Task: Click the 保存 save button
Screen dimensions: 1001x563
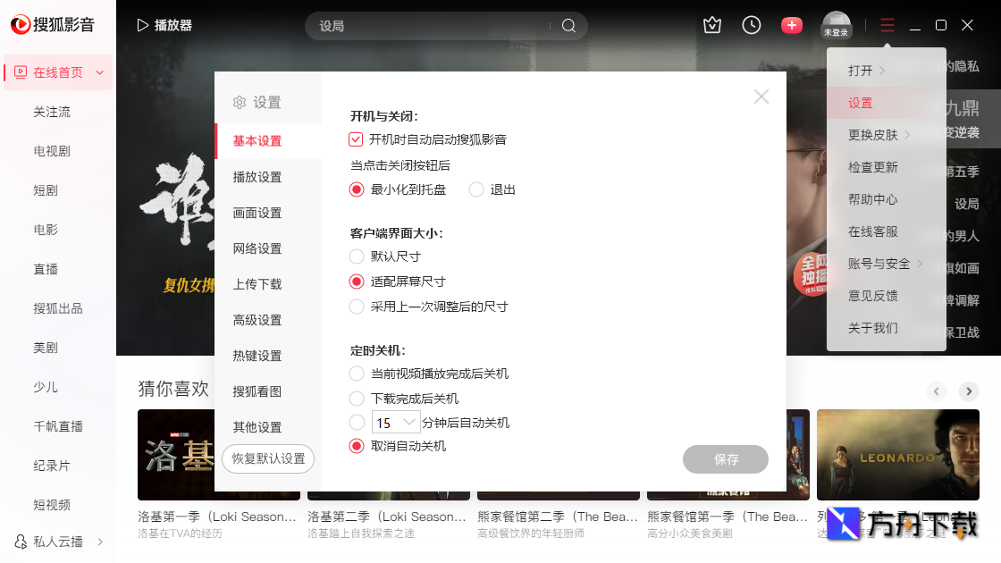Action: 726,459
